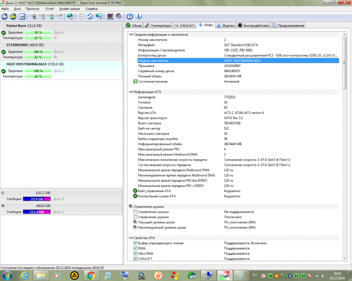The image size is (352, 281).
Task: Click the blue info bubble toolbar icon
Action: [139, 16]
